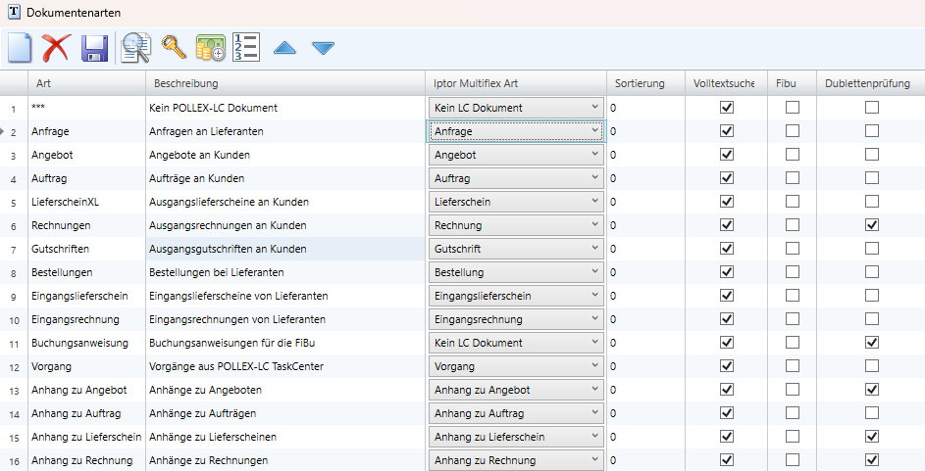Screen dimensions: 925x471
Task: Tick the Fibu checkbox for Buchungsanweisung
Action: (792, 343)
